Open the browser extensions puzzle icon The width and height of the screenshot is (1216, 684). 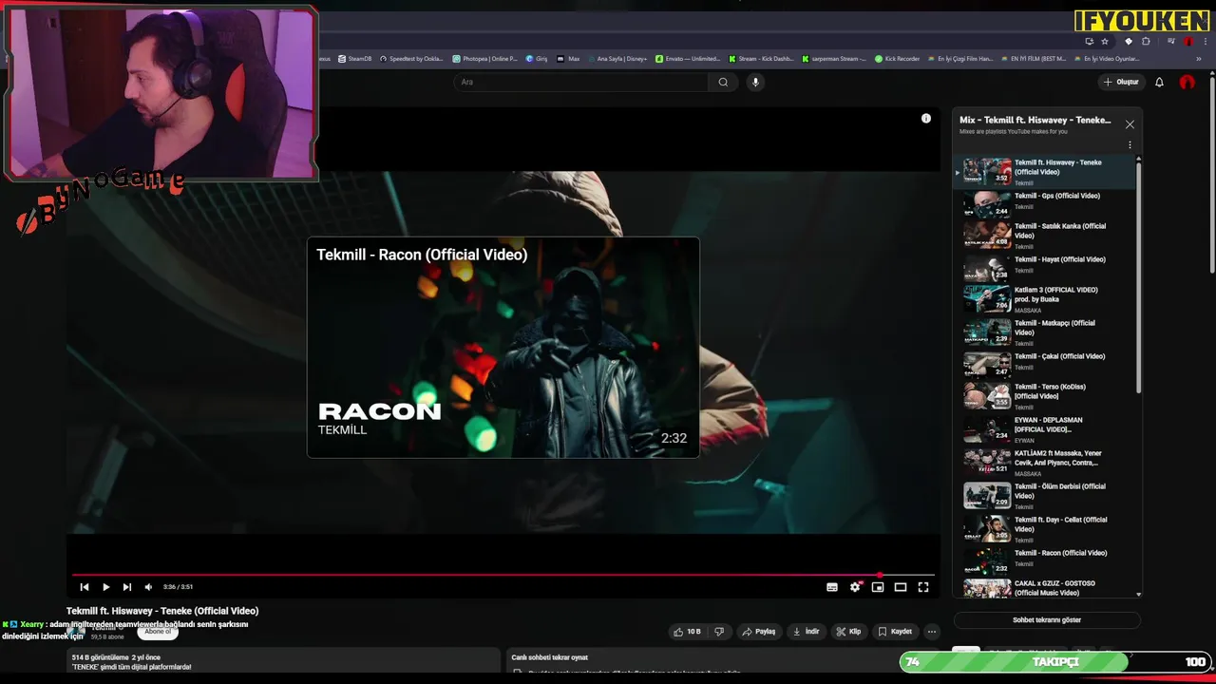tap(1146, 42)
